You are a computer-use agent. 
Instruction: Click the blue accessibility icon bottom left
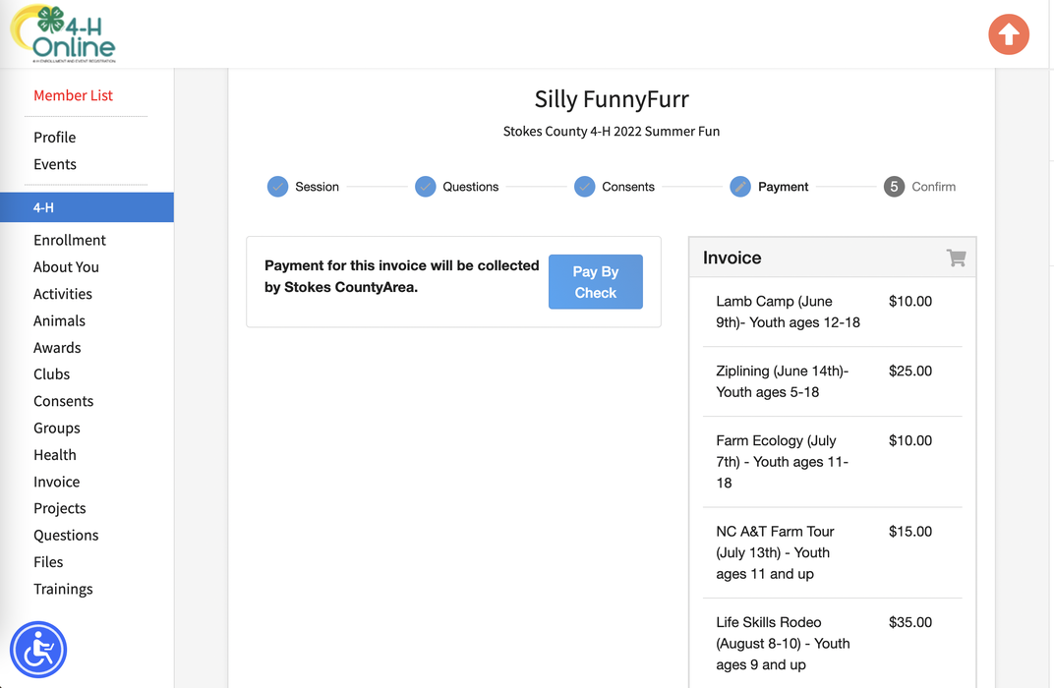click(38, 650)
